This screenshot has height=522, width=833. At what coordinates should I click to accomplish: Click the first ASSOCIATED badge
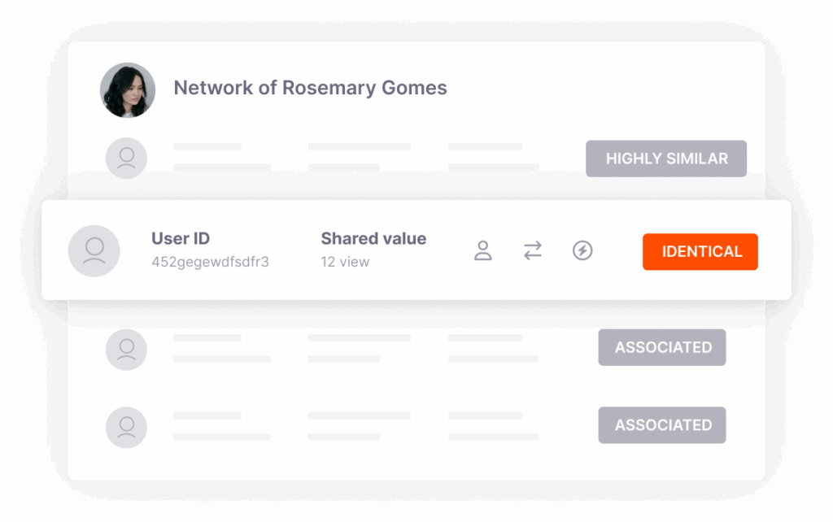pyautogui.click(x=662, y=347)
